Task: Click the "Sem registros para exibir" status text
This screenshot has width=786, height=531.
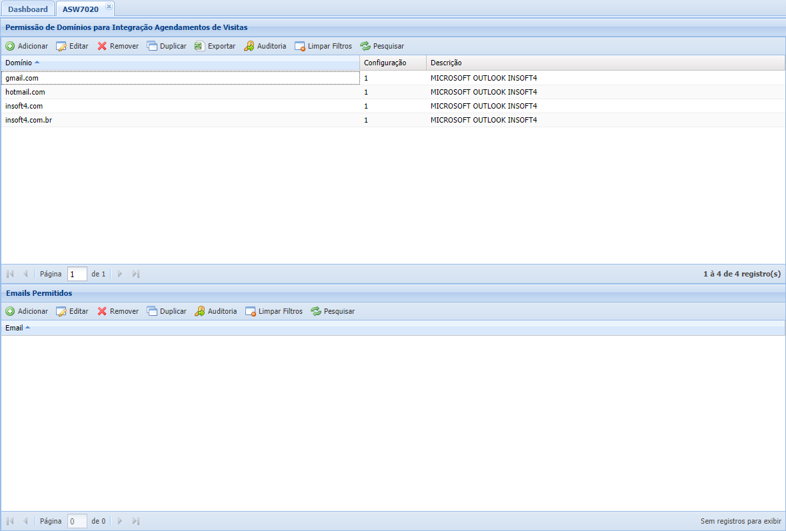Action: [741, 522]
